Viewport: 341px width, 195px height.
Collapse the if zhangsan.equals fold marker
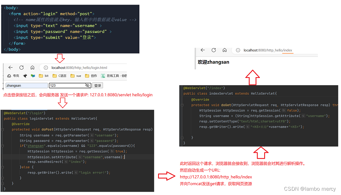3,146
